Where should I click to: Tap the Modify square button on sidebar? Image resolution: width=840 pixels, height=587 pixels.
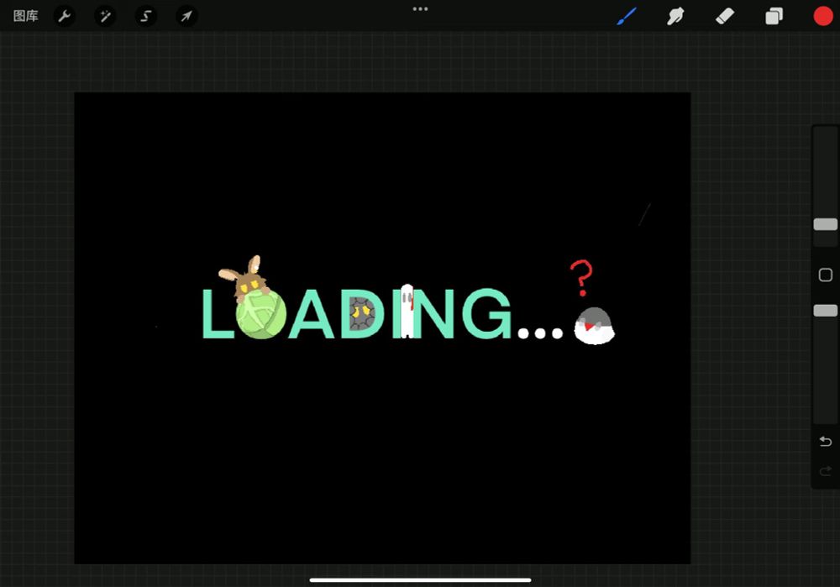pos(826,275)
